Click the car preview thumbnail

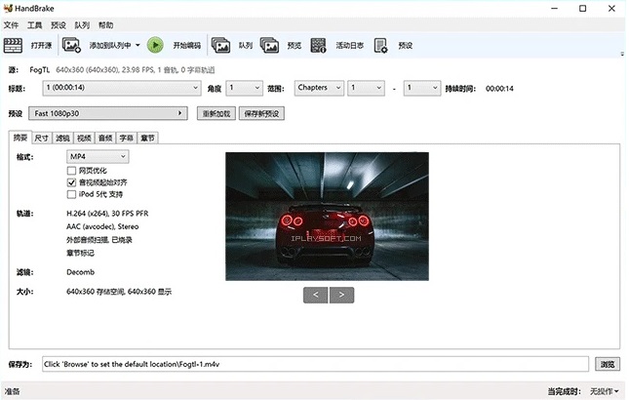tap(327, 217)
